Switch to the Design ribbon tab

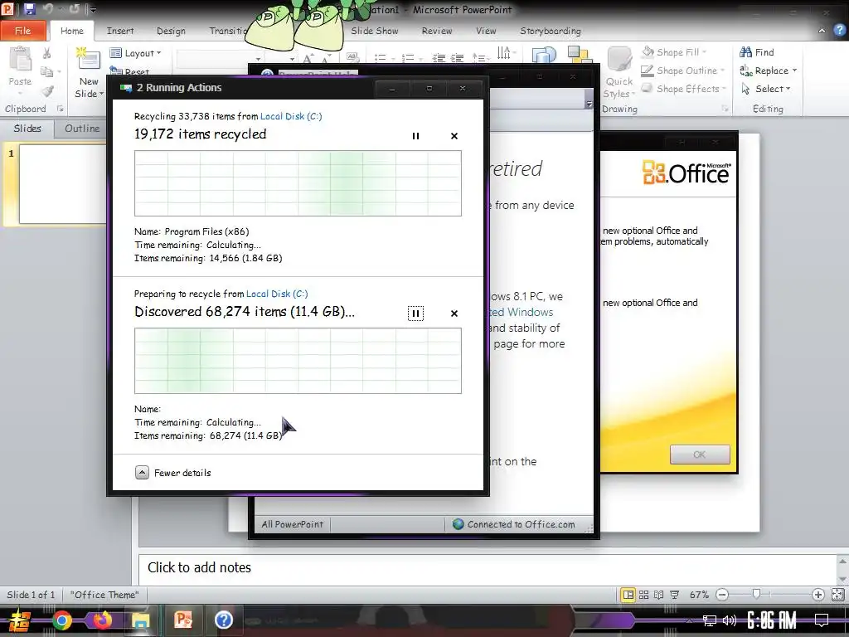point(171,31)
